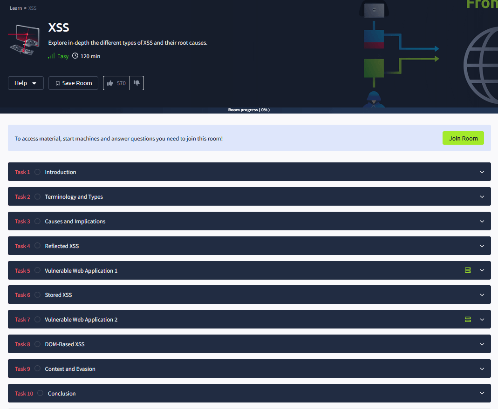Open Task 3 Causes and Implications title
498x409 pixels.
[75, 221]
